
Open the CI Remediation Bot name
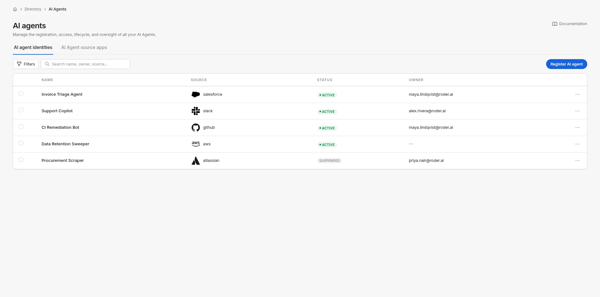pyautogui.click(x=60, y=128)
